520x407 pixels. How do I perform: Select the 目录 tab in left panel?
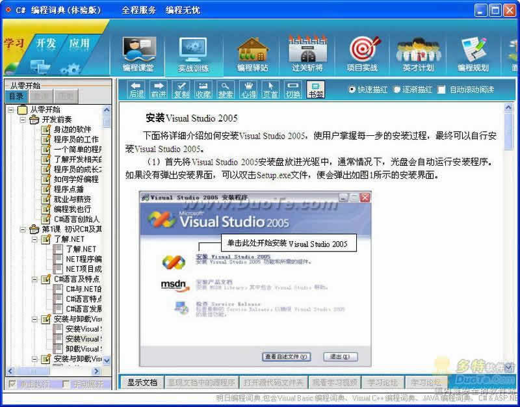pos(16,96)
